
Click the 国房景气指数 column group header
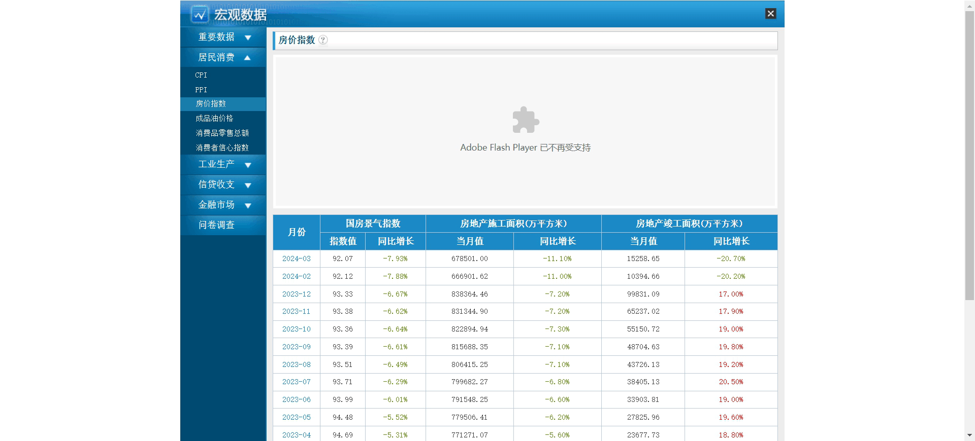[x=373, y=224]
